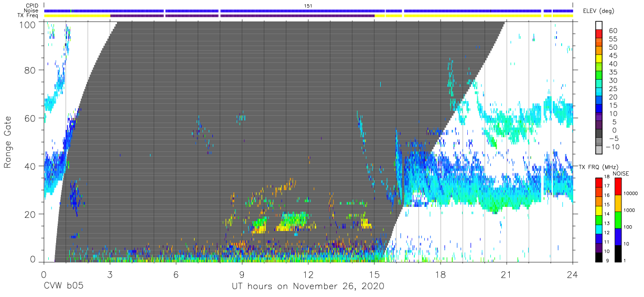644x297 pixels.
Task: Click the '60' tick on the Range Gate axis
Action: (30, 118)
